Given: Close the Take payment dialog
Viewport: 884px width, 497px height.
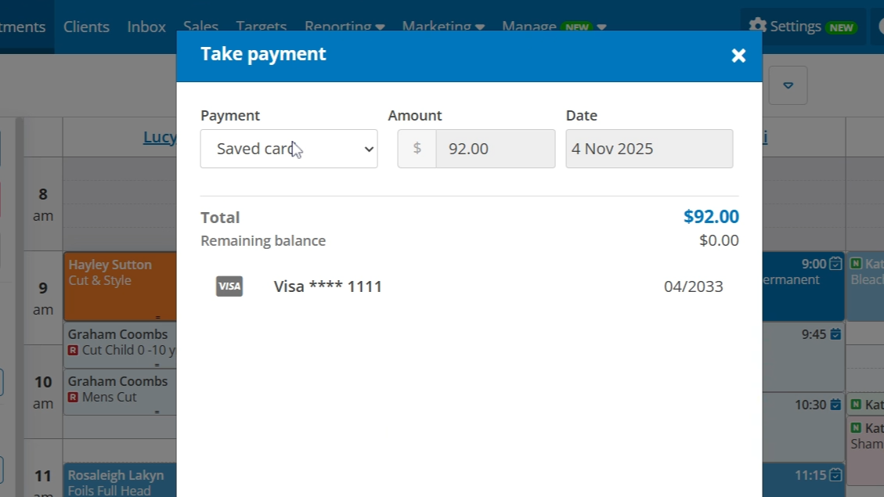Looking at the screenshot, I should [738, 56].
